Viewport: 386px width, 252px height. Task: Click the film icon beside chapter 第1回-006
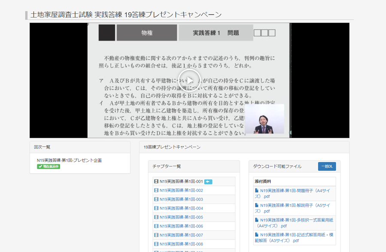click(157, 226)
